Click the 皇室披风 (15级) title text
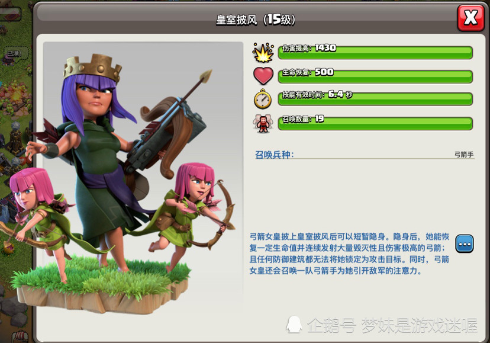Screen dimensions: 490x343 (256, 20)
